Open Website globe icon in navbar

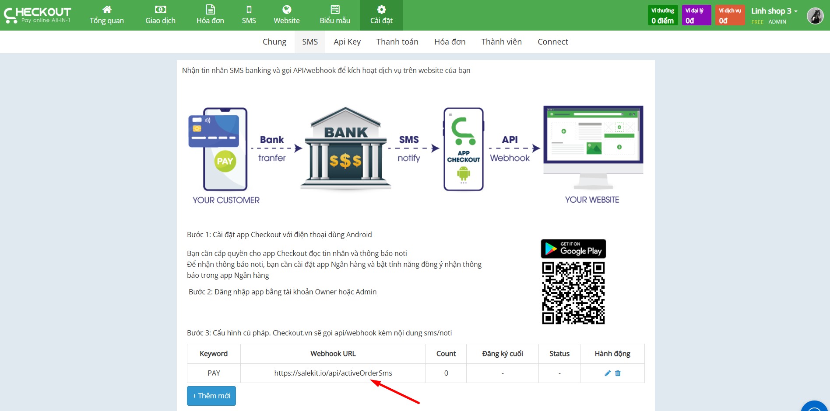287,10
